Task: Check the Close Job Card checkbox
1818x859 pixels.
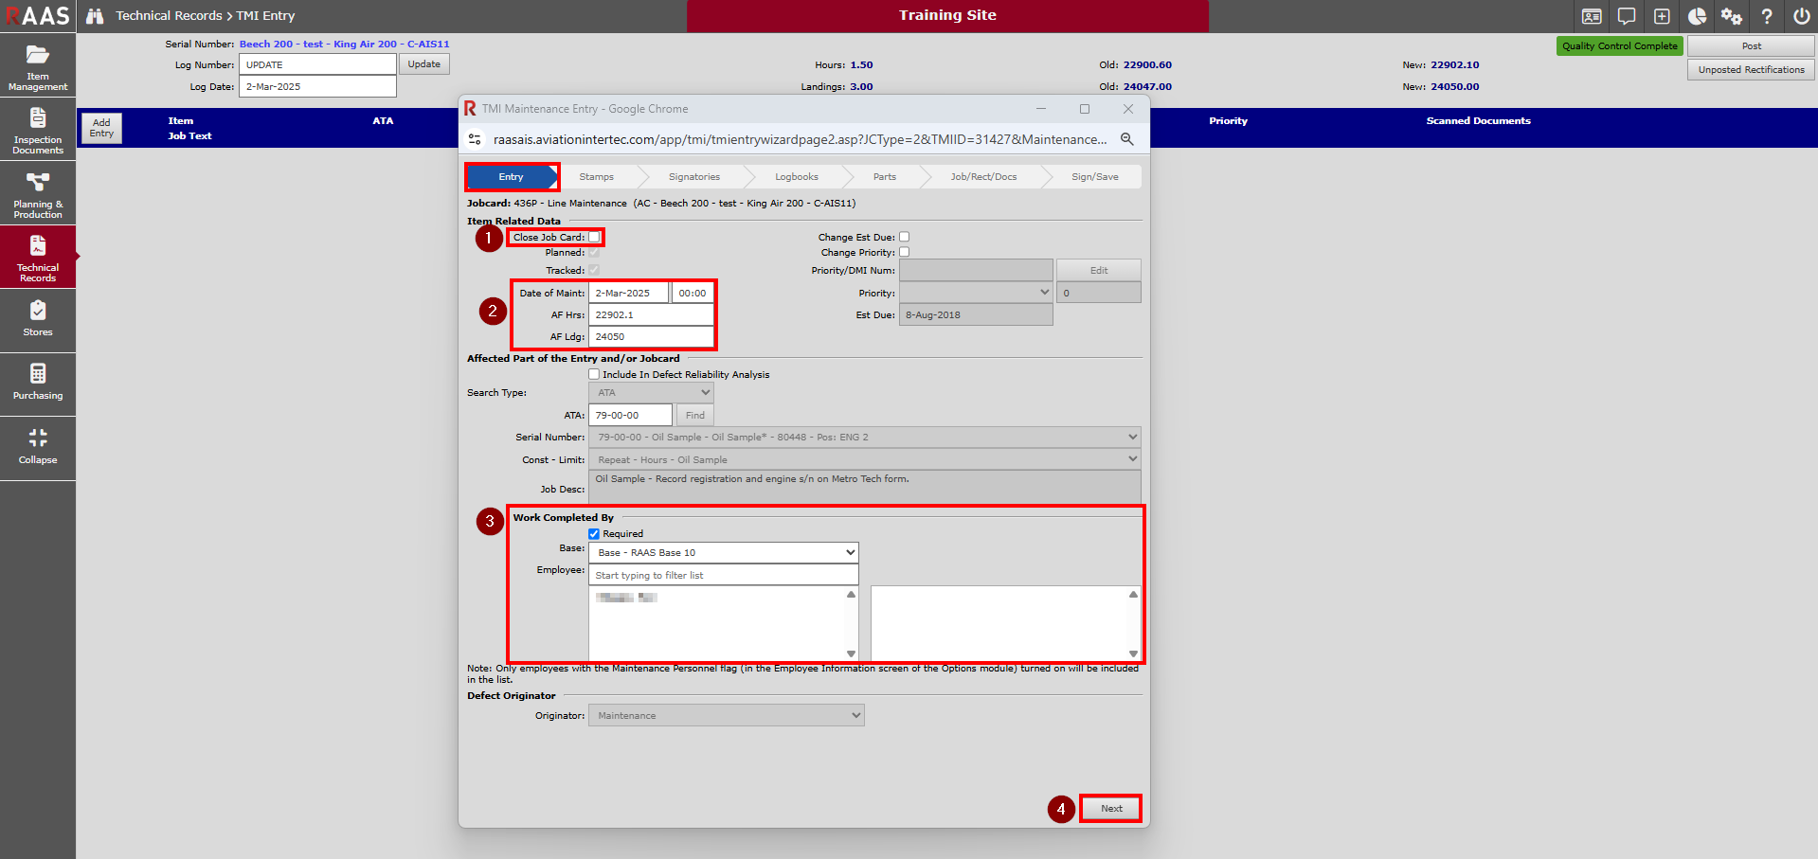Action: pyautogui.click(x=594, y=238)
